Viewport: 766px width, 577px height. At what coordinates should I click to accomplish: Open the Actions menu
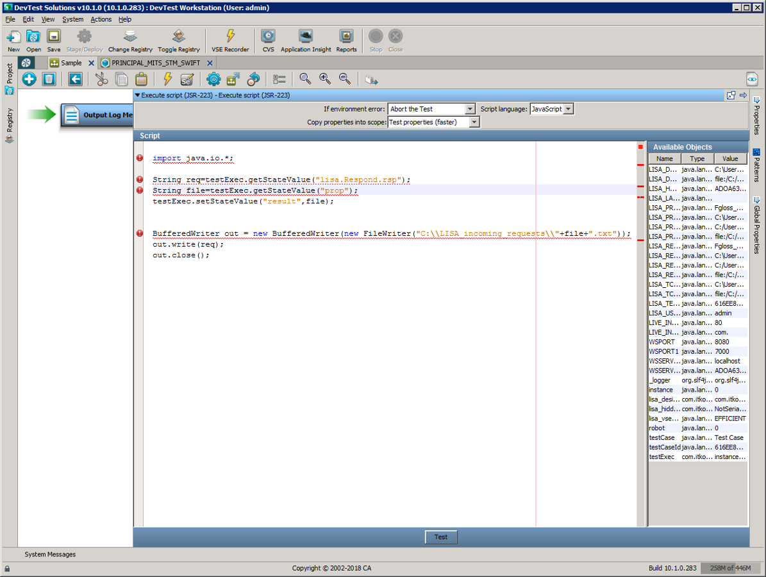101,19
